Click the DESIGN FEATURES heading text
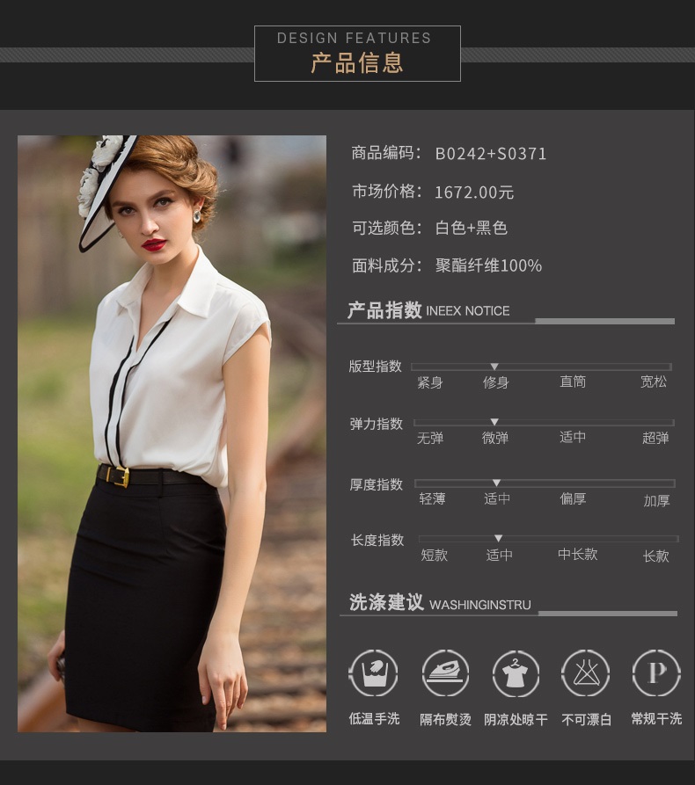 pyautogui.click(x=354, y=38)
